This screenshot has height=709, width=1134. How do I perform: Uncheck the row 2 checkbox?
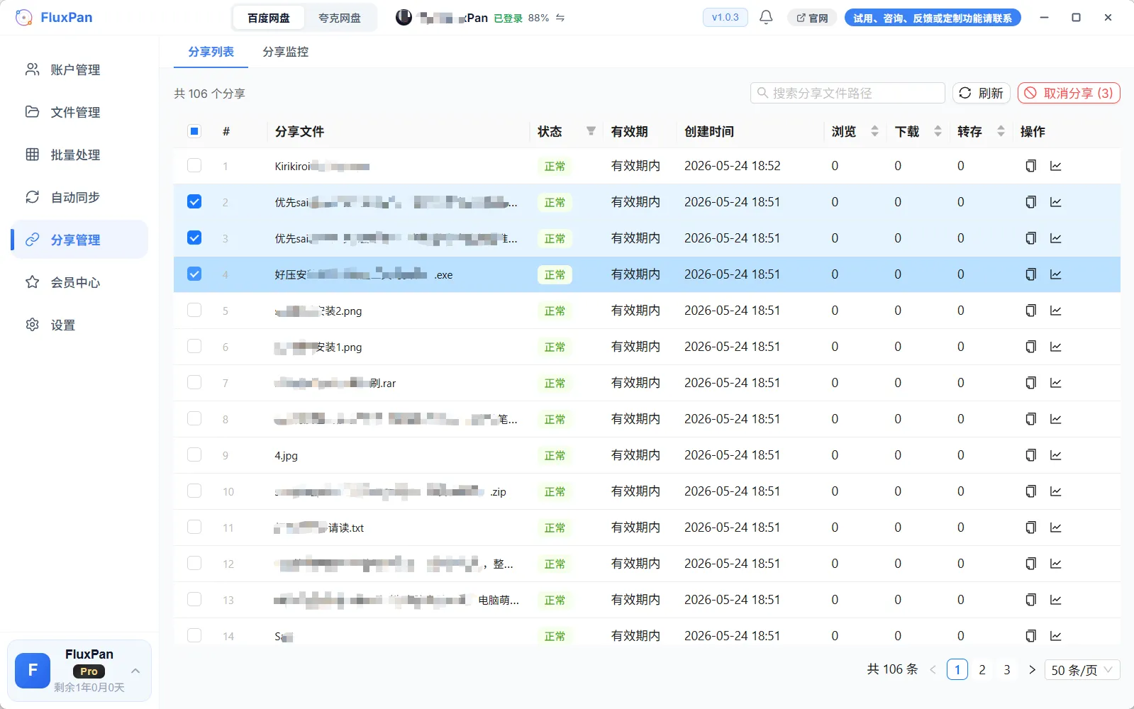tap(194, 202)
